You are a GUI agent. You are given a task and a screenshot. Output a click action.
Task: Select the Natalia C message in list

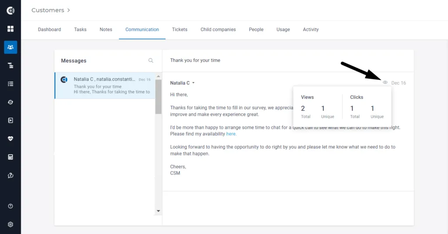click(x=105, y=86)
